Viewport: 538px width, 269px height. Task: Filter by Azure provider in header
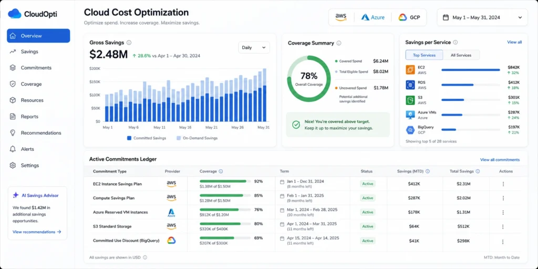click(x=373, y=17)
